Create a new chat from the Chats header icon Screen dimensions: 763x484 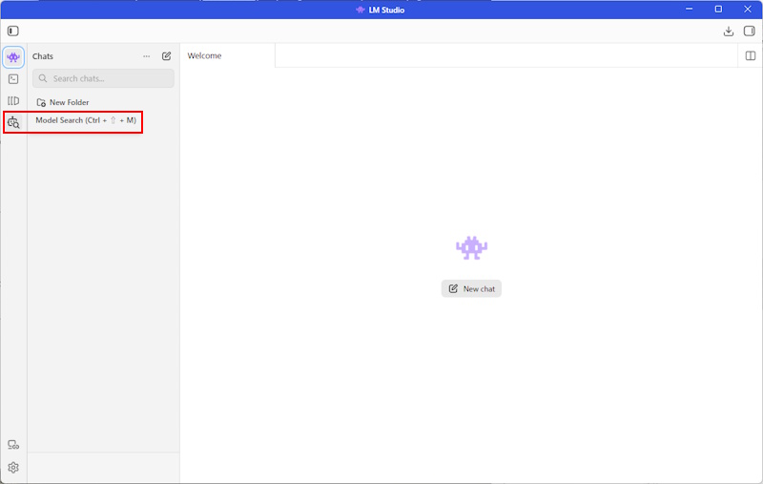pos(167,56)
